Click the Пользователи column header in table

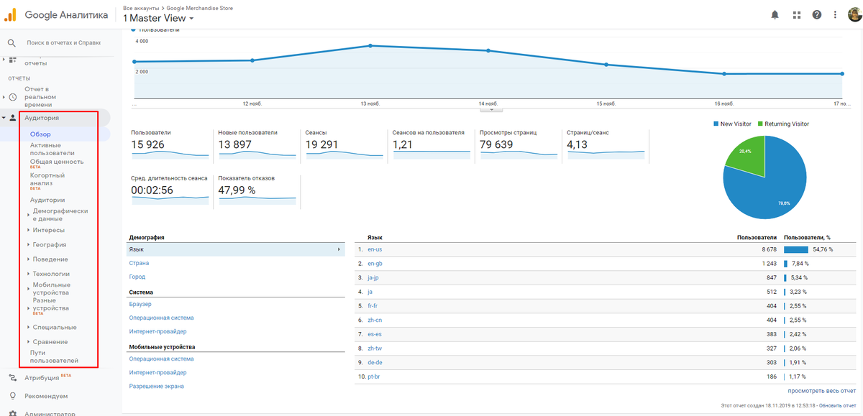pyautogui.click(x=757, y=236)
